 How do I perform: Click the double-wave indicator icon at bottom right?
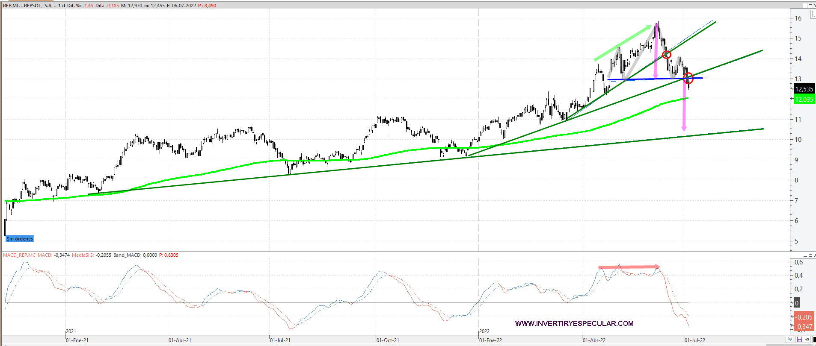click(790, 339)
